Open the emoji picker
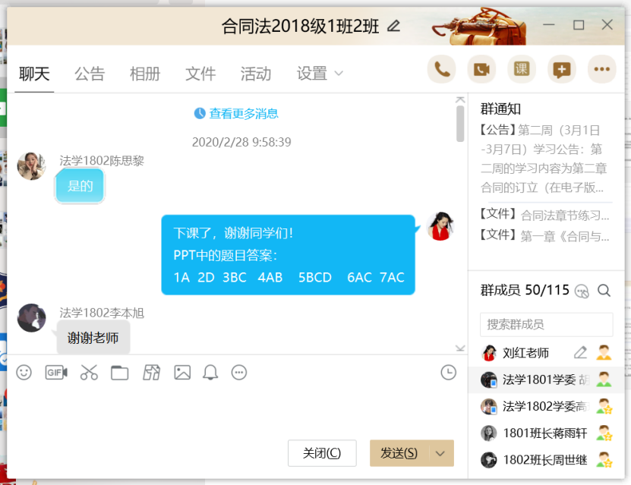 coord(24,373)
